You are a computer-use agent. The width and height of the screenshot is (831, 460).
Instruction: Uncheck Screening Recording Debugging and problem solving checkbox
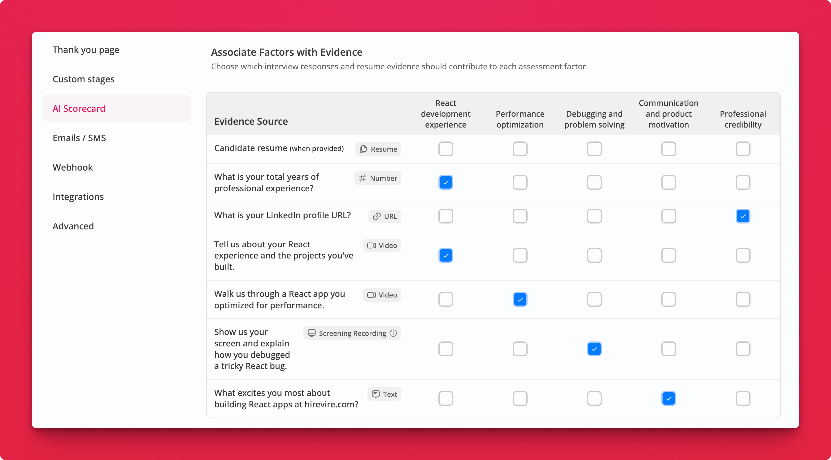594,349
